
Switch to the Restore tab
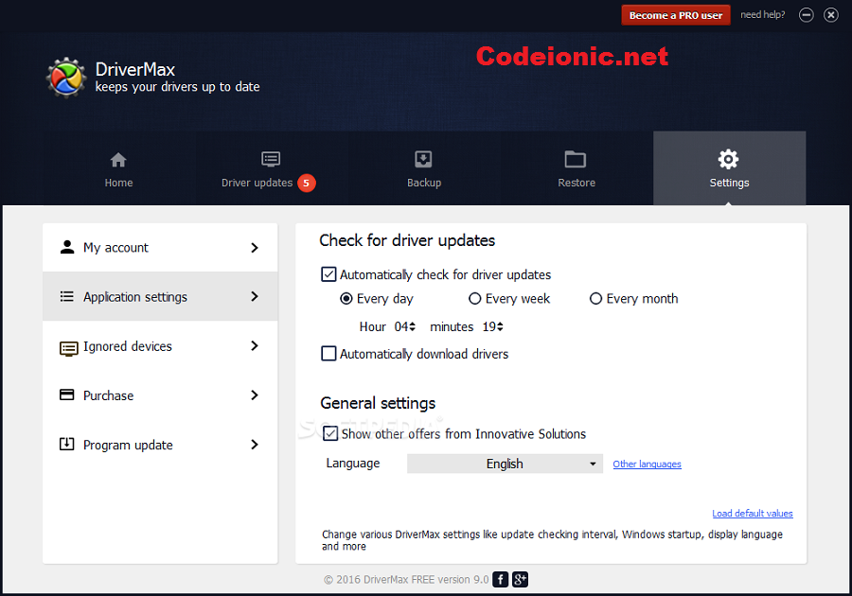[x=576, y=168]
